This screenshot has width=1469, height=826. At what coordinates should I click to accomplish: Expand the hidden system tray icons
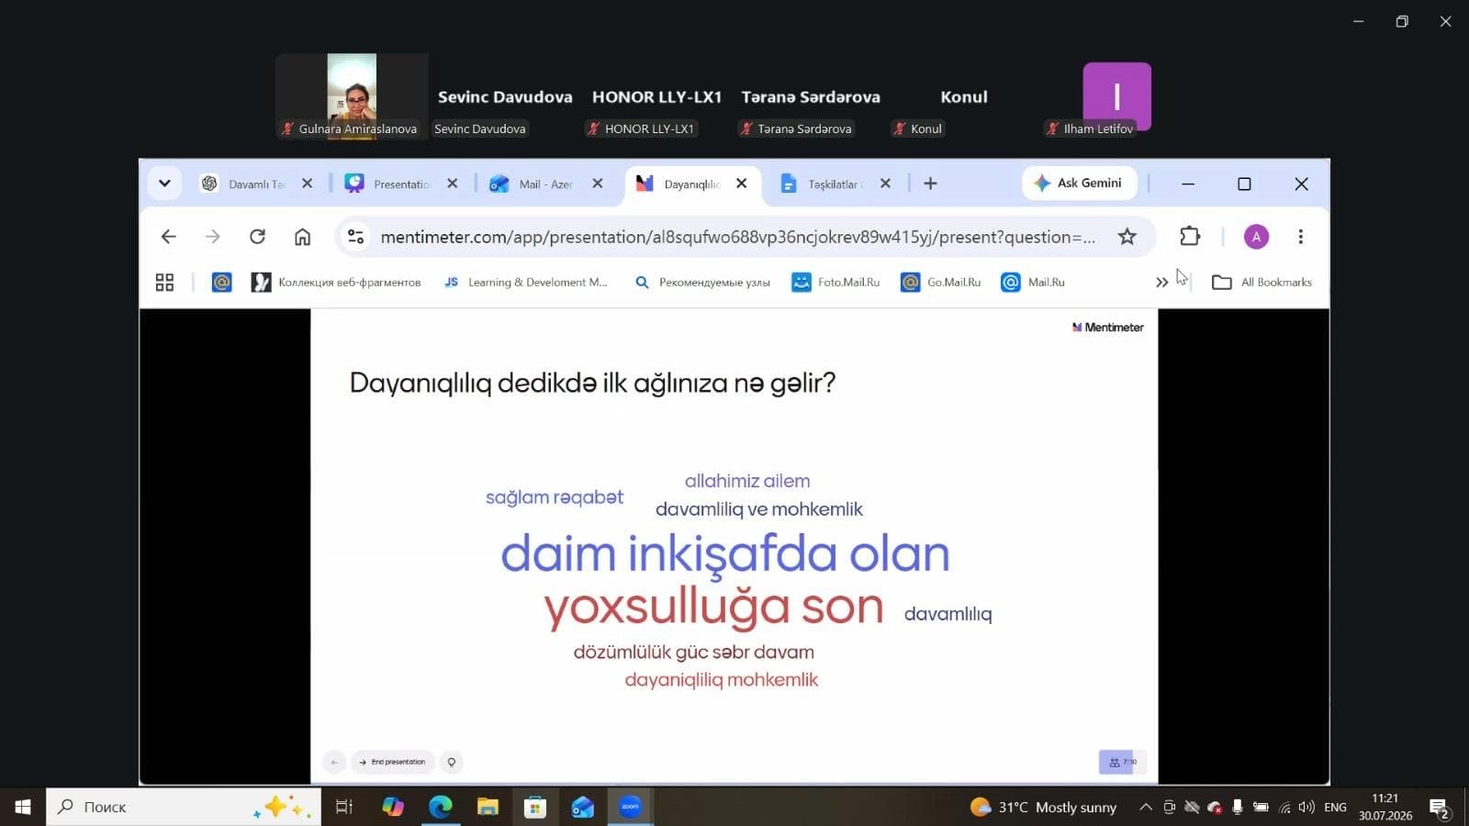(1145, 808)
